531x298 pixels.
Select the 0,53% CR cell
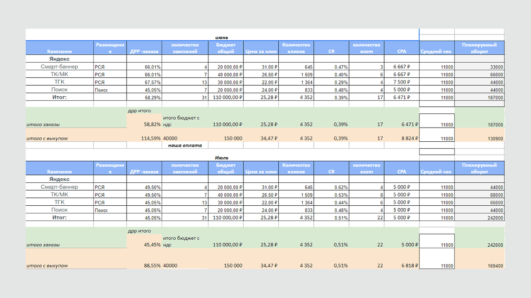click(331, 195)
